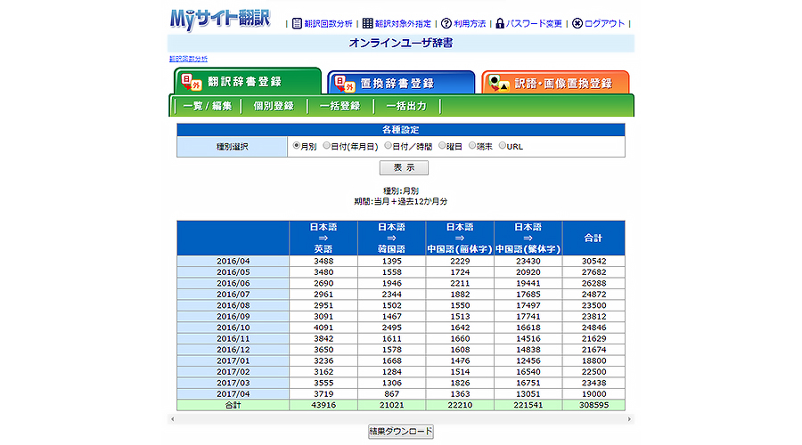Screen dimensions: 802x445
Task: Click the 日本語⇒中国語(簡体字) column header
Action: pos(460,239)
